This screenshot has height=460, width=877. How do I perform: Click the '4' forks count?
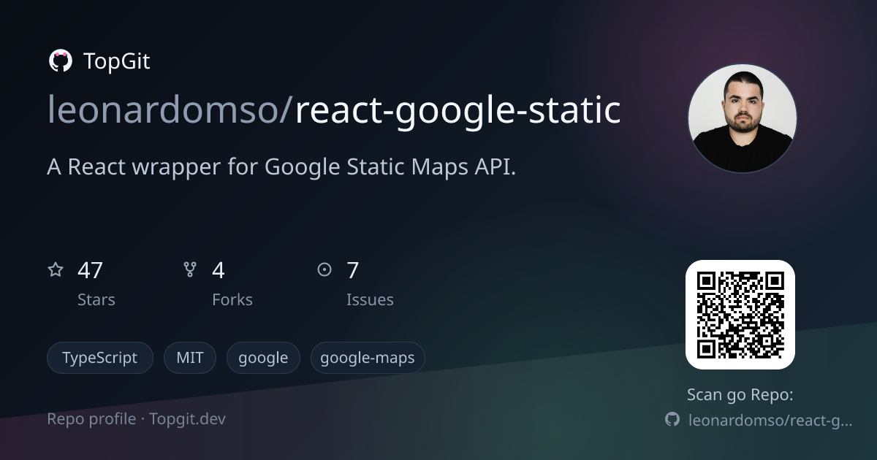[x=218, y=270]
